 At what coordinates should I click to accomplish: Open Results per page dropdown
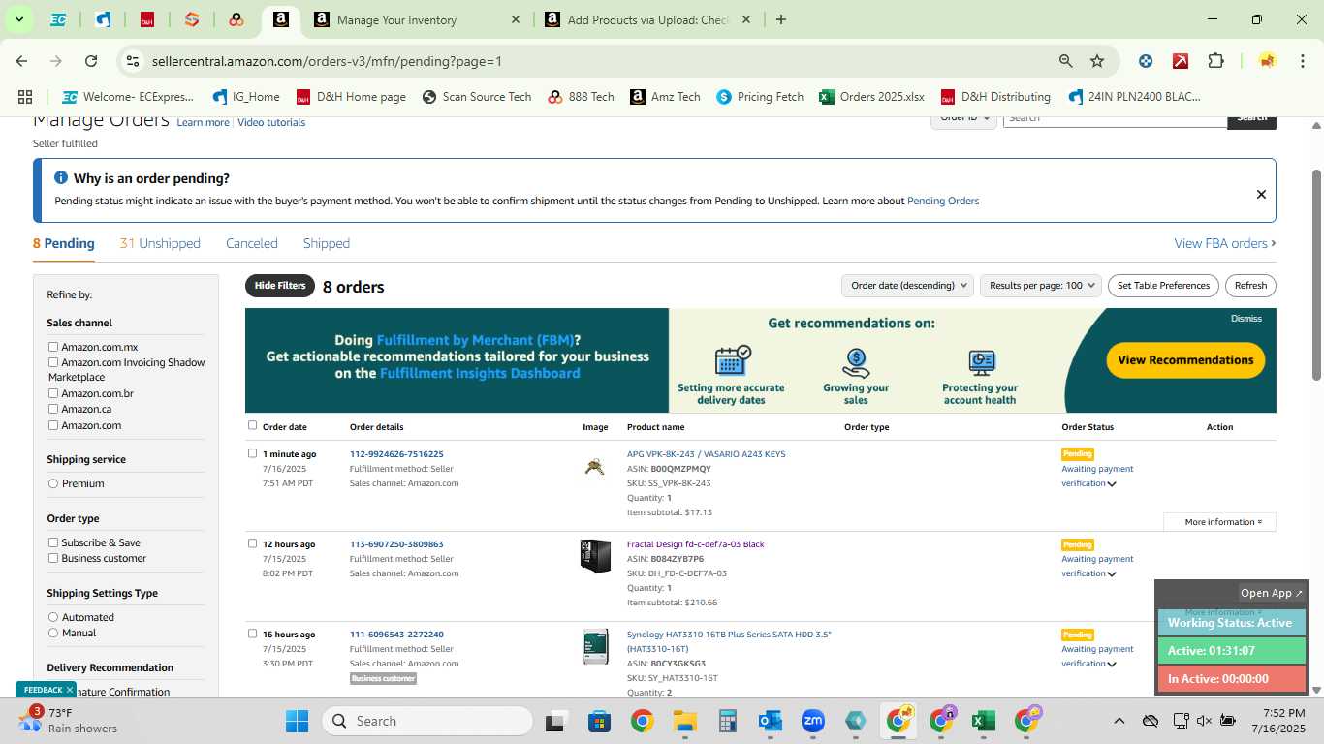[1041, 286]
